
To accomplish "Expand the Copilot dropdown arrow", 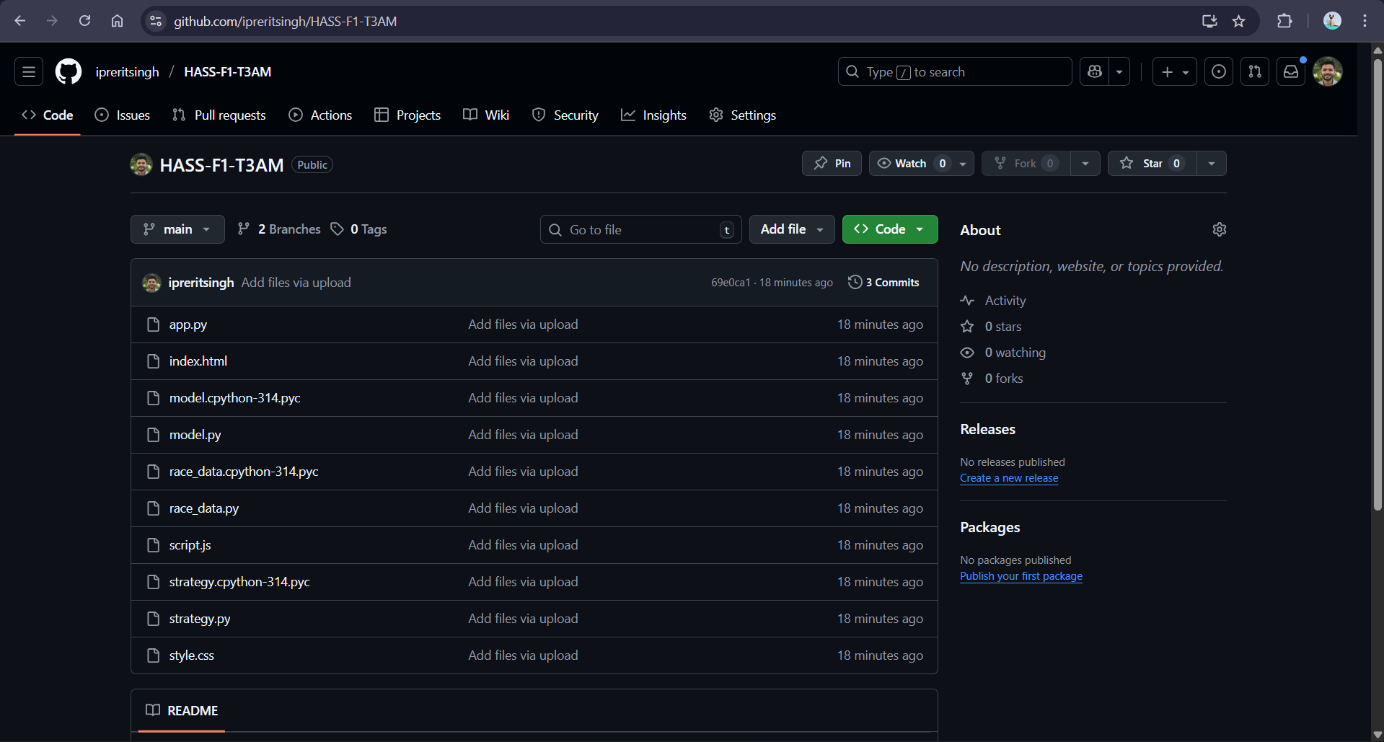I will click(1119, 72).
